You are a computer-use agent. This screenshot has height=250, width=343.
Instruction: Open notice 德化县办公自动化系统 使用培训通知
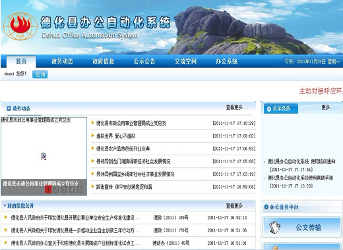coord(301,162)
